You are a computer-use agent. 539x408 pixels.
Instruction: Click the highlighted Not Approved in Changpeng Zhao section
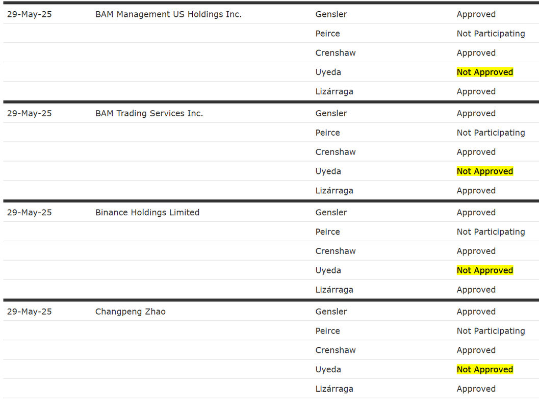[484, 370]
